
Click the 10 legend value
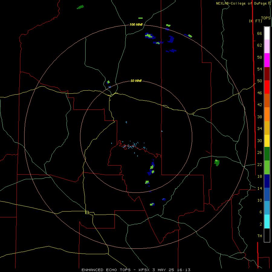tap(260, 200)
